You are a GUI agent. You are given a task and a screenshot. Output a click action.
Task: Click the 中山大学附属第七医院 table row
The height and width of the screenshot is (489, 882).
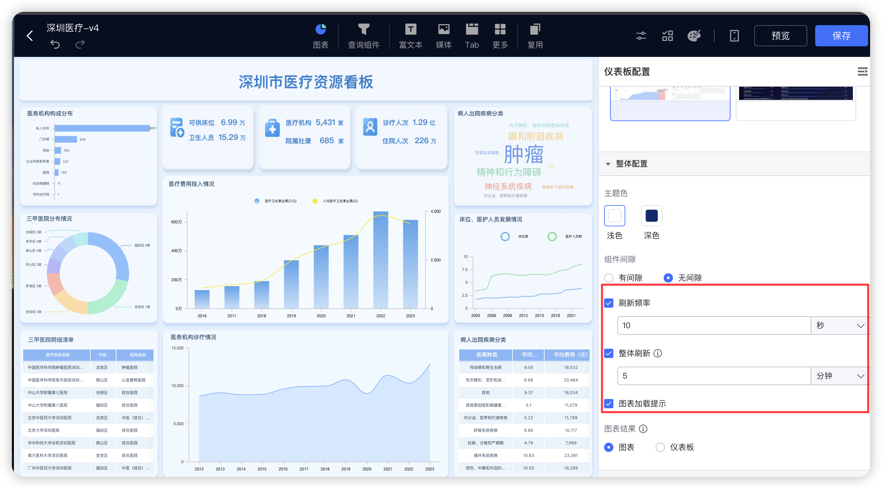point(88,392)
